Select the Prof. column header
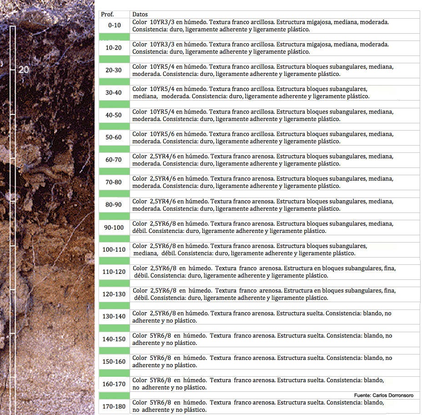Screen dimensions: 422x415 [114, 14]
